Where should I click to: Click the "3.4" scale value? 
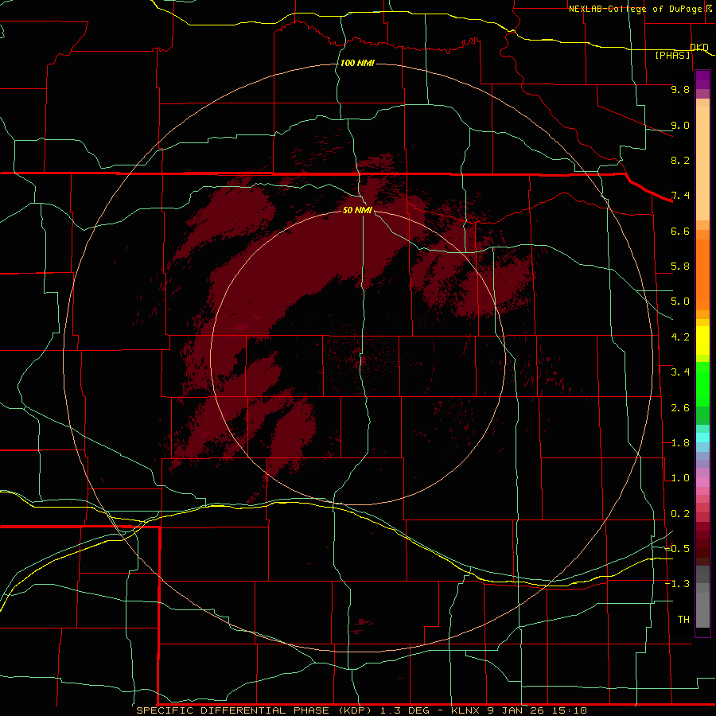680,372
